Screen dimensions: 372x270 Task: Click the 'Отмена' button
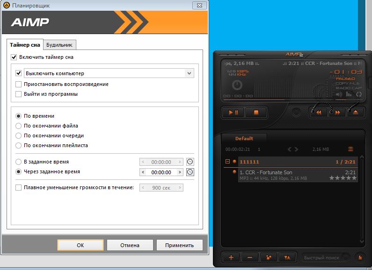tap(130, 245)
